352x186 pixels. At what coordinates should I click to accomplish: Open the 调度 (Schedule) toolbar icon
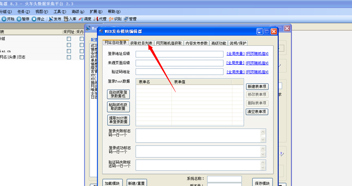tap(81, 19)
